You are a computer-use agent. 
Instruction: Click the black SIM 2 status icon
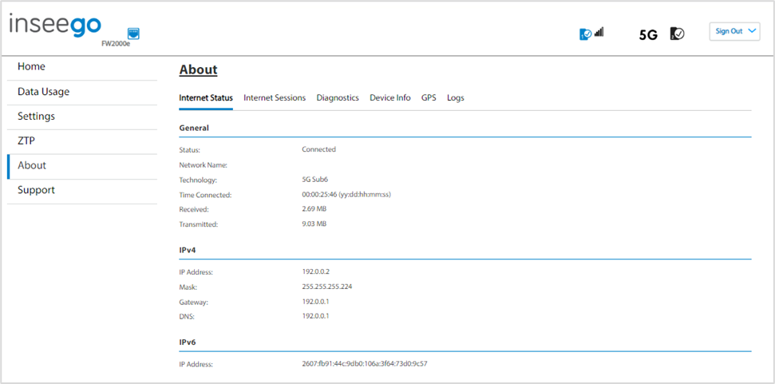click(677, 33)
